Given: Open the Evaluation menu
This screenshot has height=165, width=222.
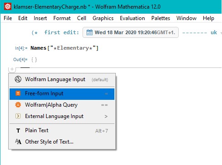Looking at the screenshot, I should (x=132, y=18).
